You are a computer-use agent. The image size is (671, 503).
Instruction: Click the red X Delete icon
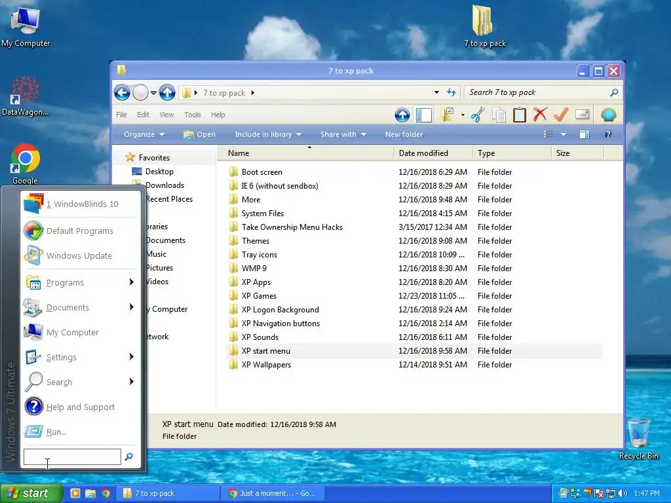pos(540,115)
